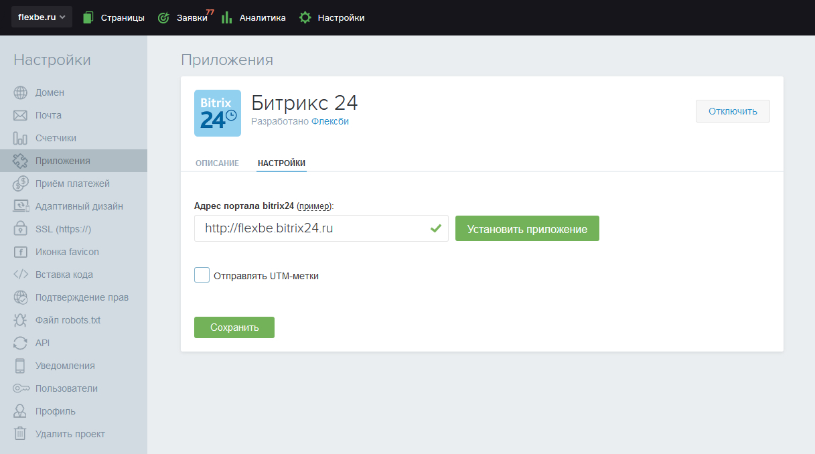The image size is (815, 454).
Task: Click the coin icon for Приём платежей
Action: (x=20, y=183)
